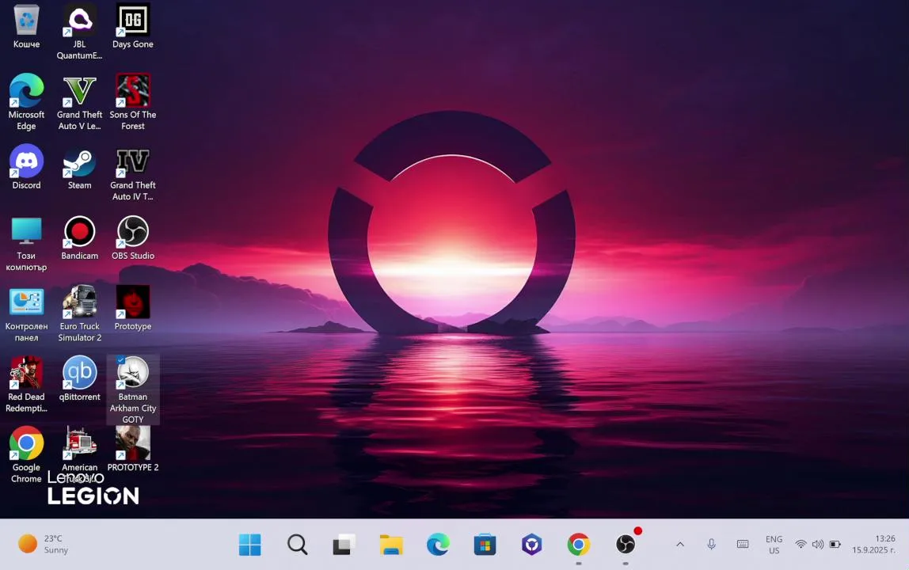Uncheck the Batman Arkham City selection checkbox
Viewport: 909px width, 570px height.
pos(120,359)
